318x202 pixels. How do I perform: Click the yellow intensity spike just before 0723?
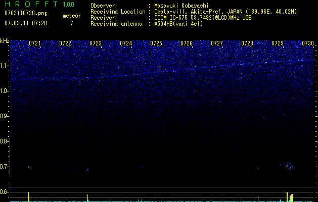[87, 198]
